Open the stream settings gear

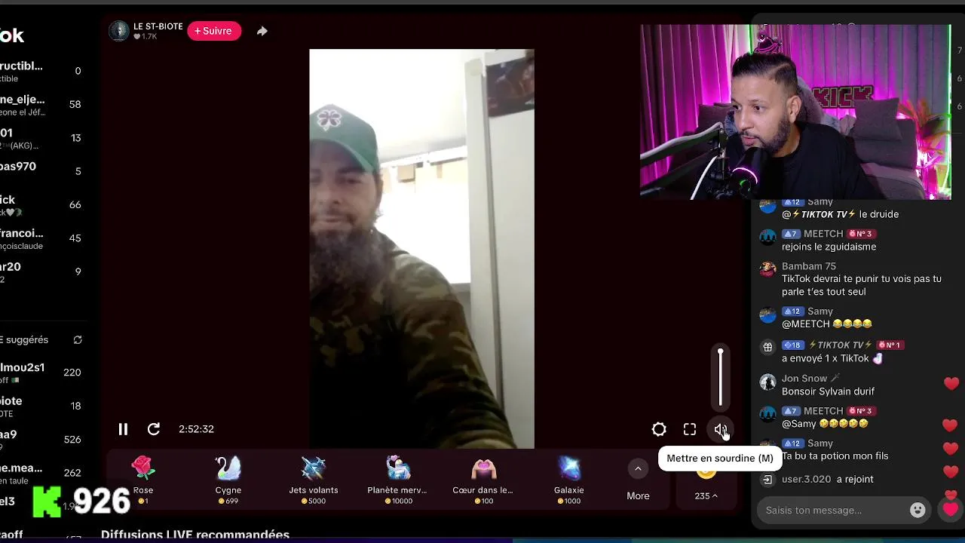point(659,429)
